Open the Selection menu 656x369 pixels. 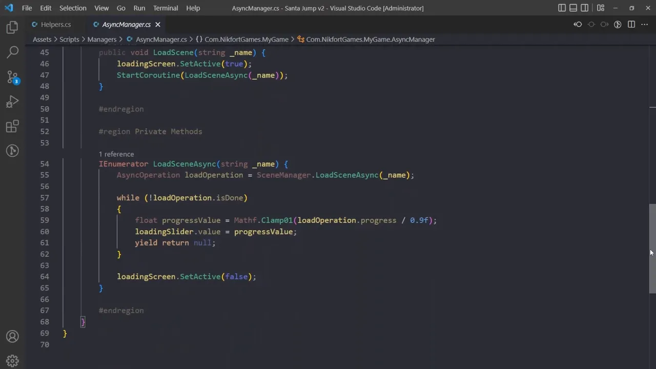pyautogui.click(x=73, y=8)
